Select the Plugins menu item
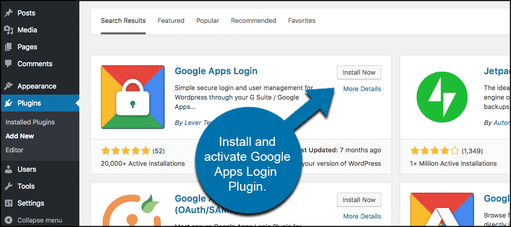 pos(40,103)
